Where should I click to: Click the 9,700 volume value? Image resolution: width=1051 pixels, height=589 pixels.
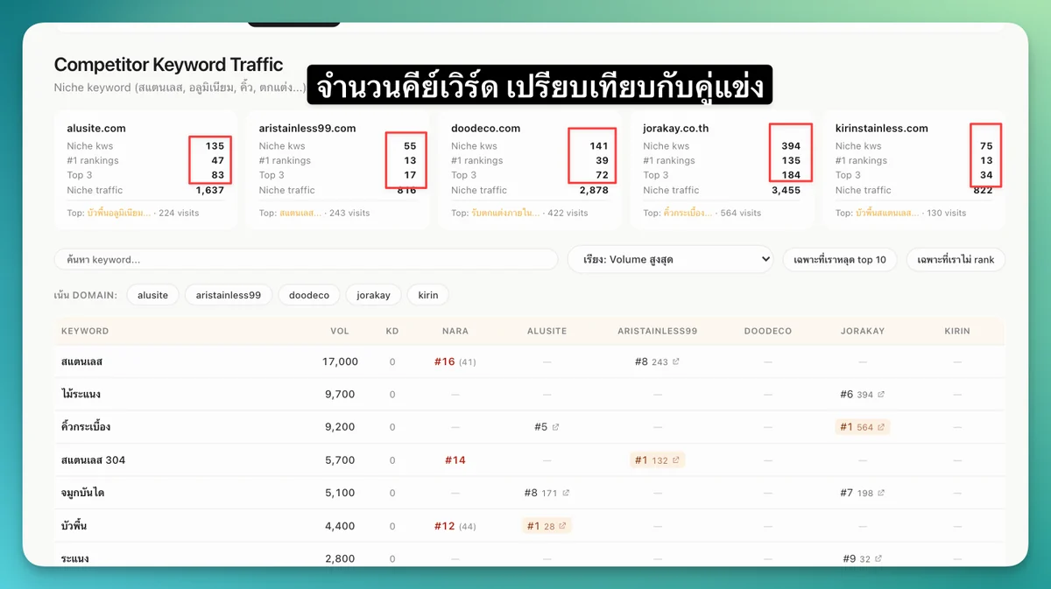click(x=340, y=395)
